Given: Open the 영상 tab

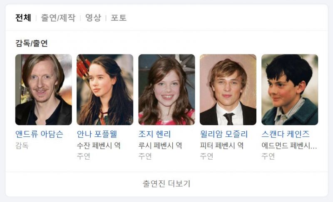Looking at the screenshot, I should coord(93,17).
